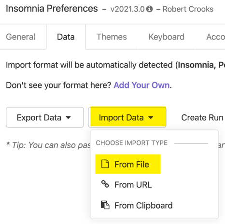Go to the Keyboard tab
The image size is (225, 224).
coord(167,37)
